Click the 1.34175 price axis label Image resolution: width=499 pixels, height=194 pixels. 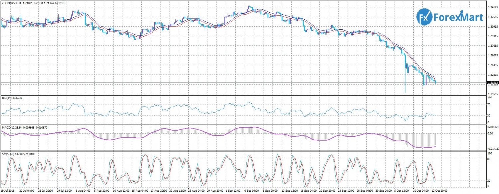492,7
